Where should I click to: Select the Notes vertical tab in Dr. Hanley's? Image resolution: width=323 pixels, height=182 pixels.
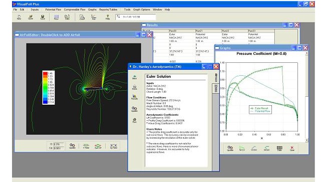pos(216,89)
